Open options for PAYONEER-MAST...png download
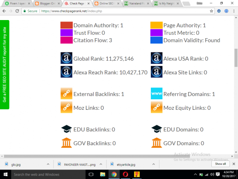The image size is (238, 179). tap(101, 164)
